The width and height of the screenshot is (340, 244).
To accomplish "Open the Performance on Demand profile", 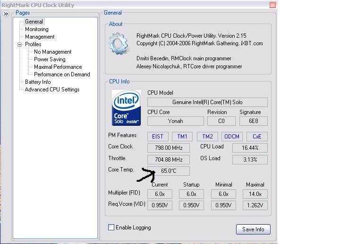I will [62, 74].
